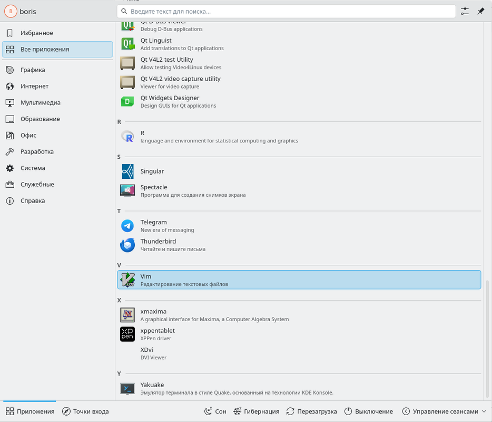The height and width of the screenshot is (422, 492).
Task: Click 'Viewer for video capture' description
Action: click(170, 87)
